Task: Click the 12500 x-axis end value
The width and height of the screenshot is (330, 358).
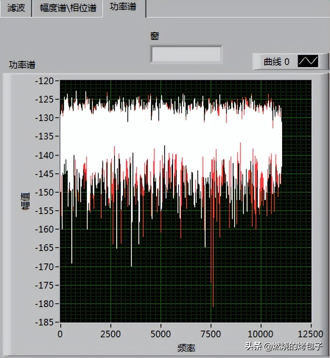Action: [x=311, y=334]
